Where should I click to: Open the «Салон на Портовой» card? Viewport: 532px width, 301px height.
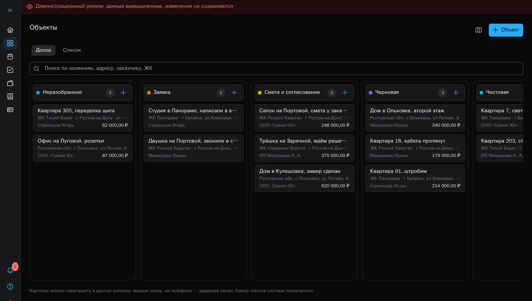(x=304, y=118)
